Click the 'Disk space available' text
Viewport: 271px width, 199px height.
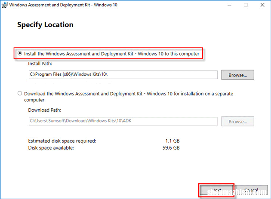51,148
